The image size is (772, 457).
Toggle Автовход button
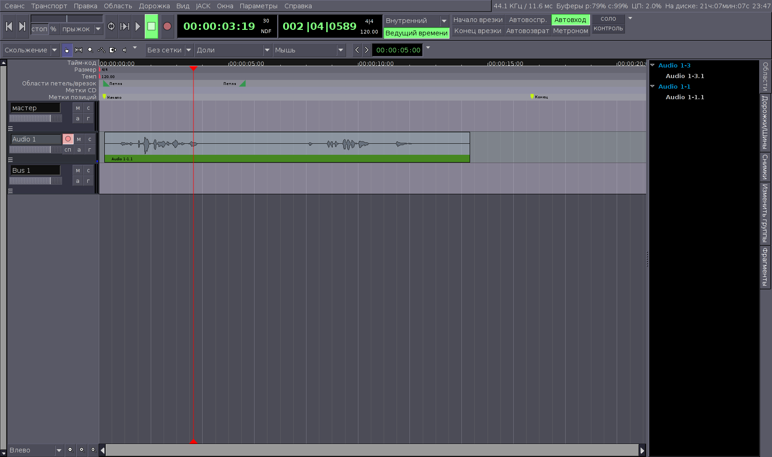click(570, 20)
